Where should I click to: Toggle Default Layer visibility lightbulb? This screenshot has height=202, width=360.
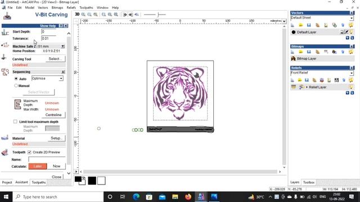(352, 32)
